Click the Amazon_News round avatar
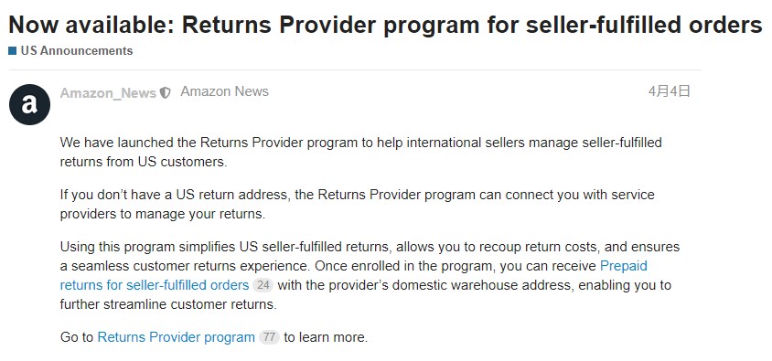The image size is (772, 361). (29, 104)
